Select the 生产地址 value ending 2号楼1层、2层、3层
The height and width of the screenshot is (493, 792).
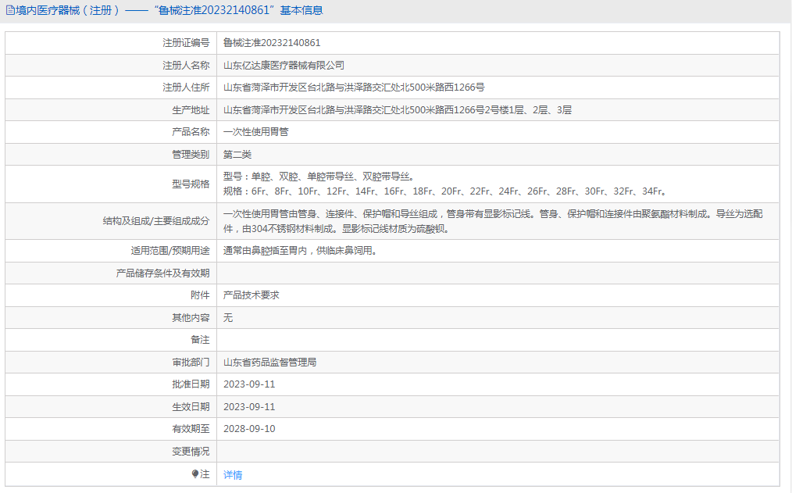pos(398,109)
